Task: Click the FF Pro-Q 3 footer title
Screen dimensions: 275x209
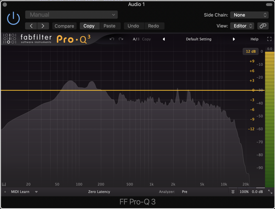Action: pyautogui.click(x=137, y=202)
